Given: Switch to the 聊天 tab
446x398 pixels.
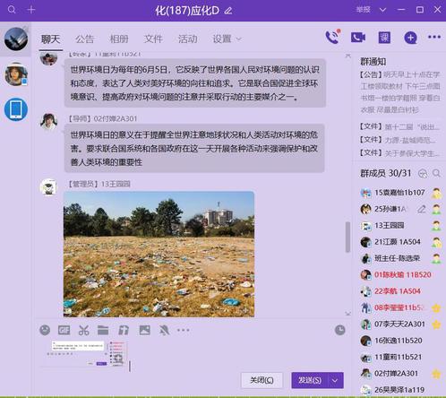Looking at the screenshot, I should 50,39.
